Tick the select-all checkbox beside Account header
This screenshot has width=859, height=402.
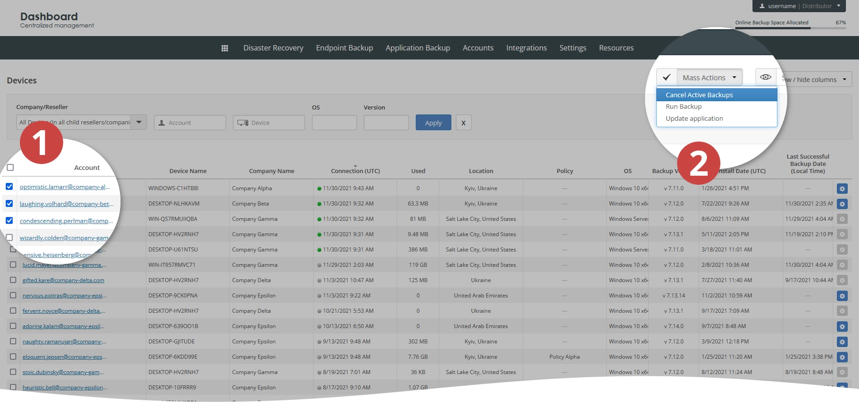(10, 168)
